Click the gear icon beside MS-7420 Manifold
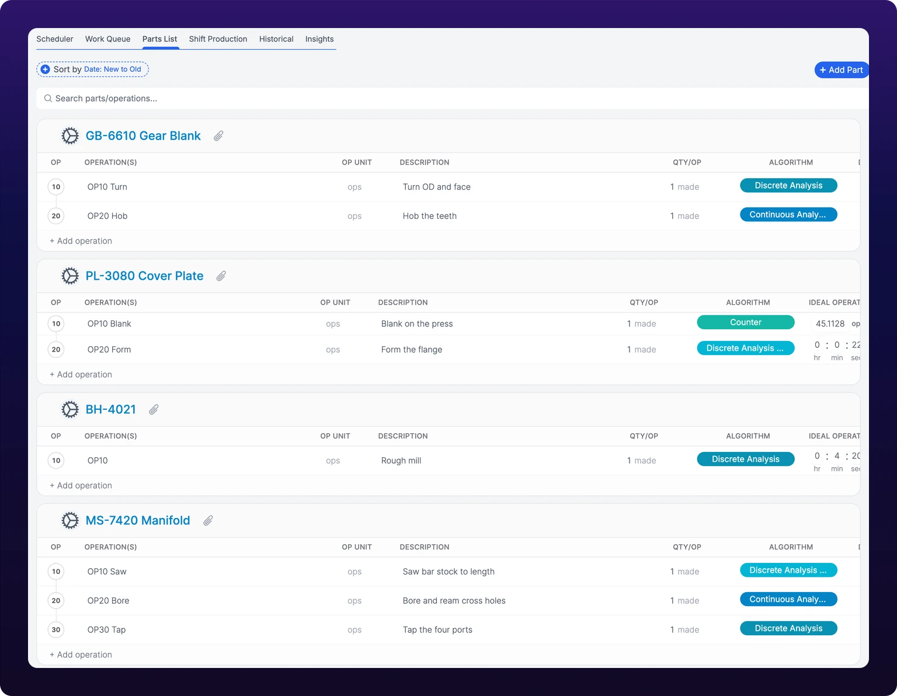This screenshot has width=897, height=696. tap(70, 521)
